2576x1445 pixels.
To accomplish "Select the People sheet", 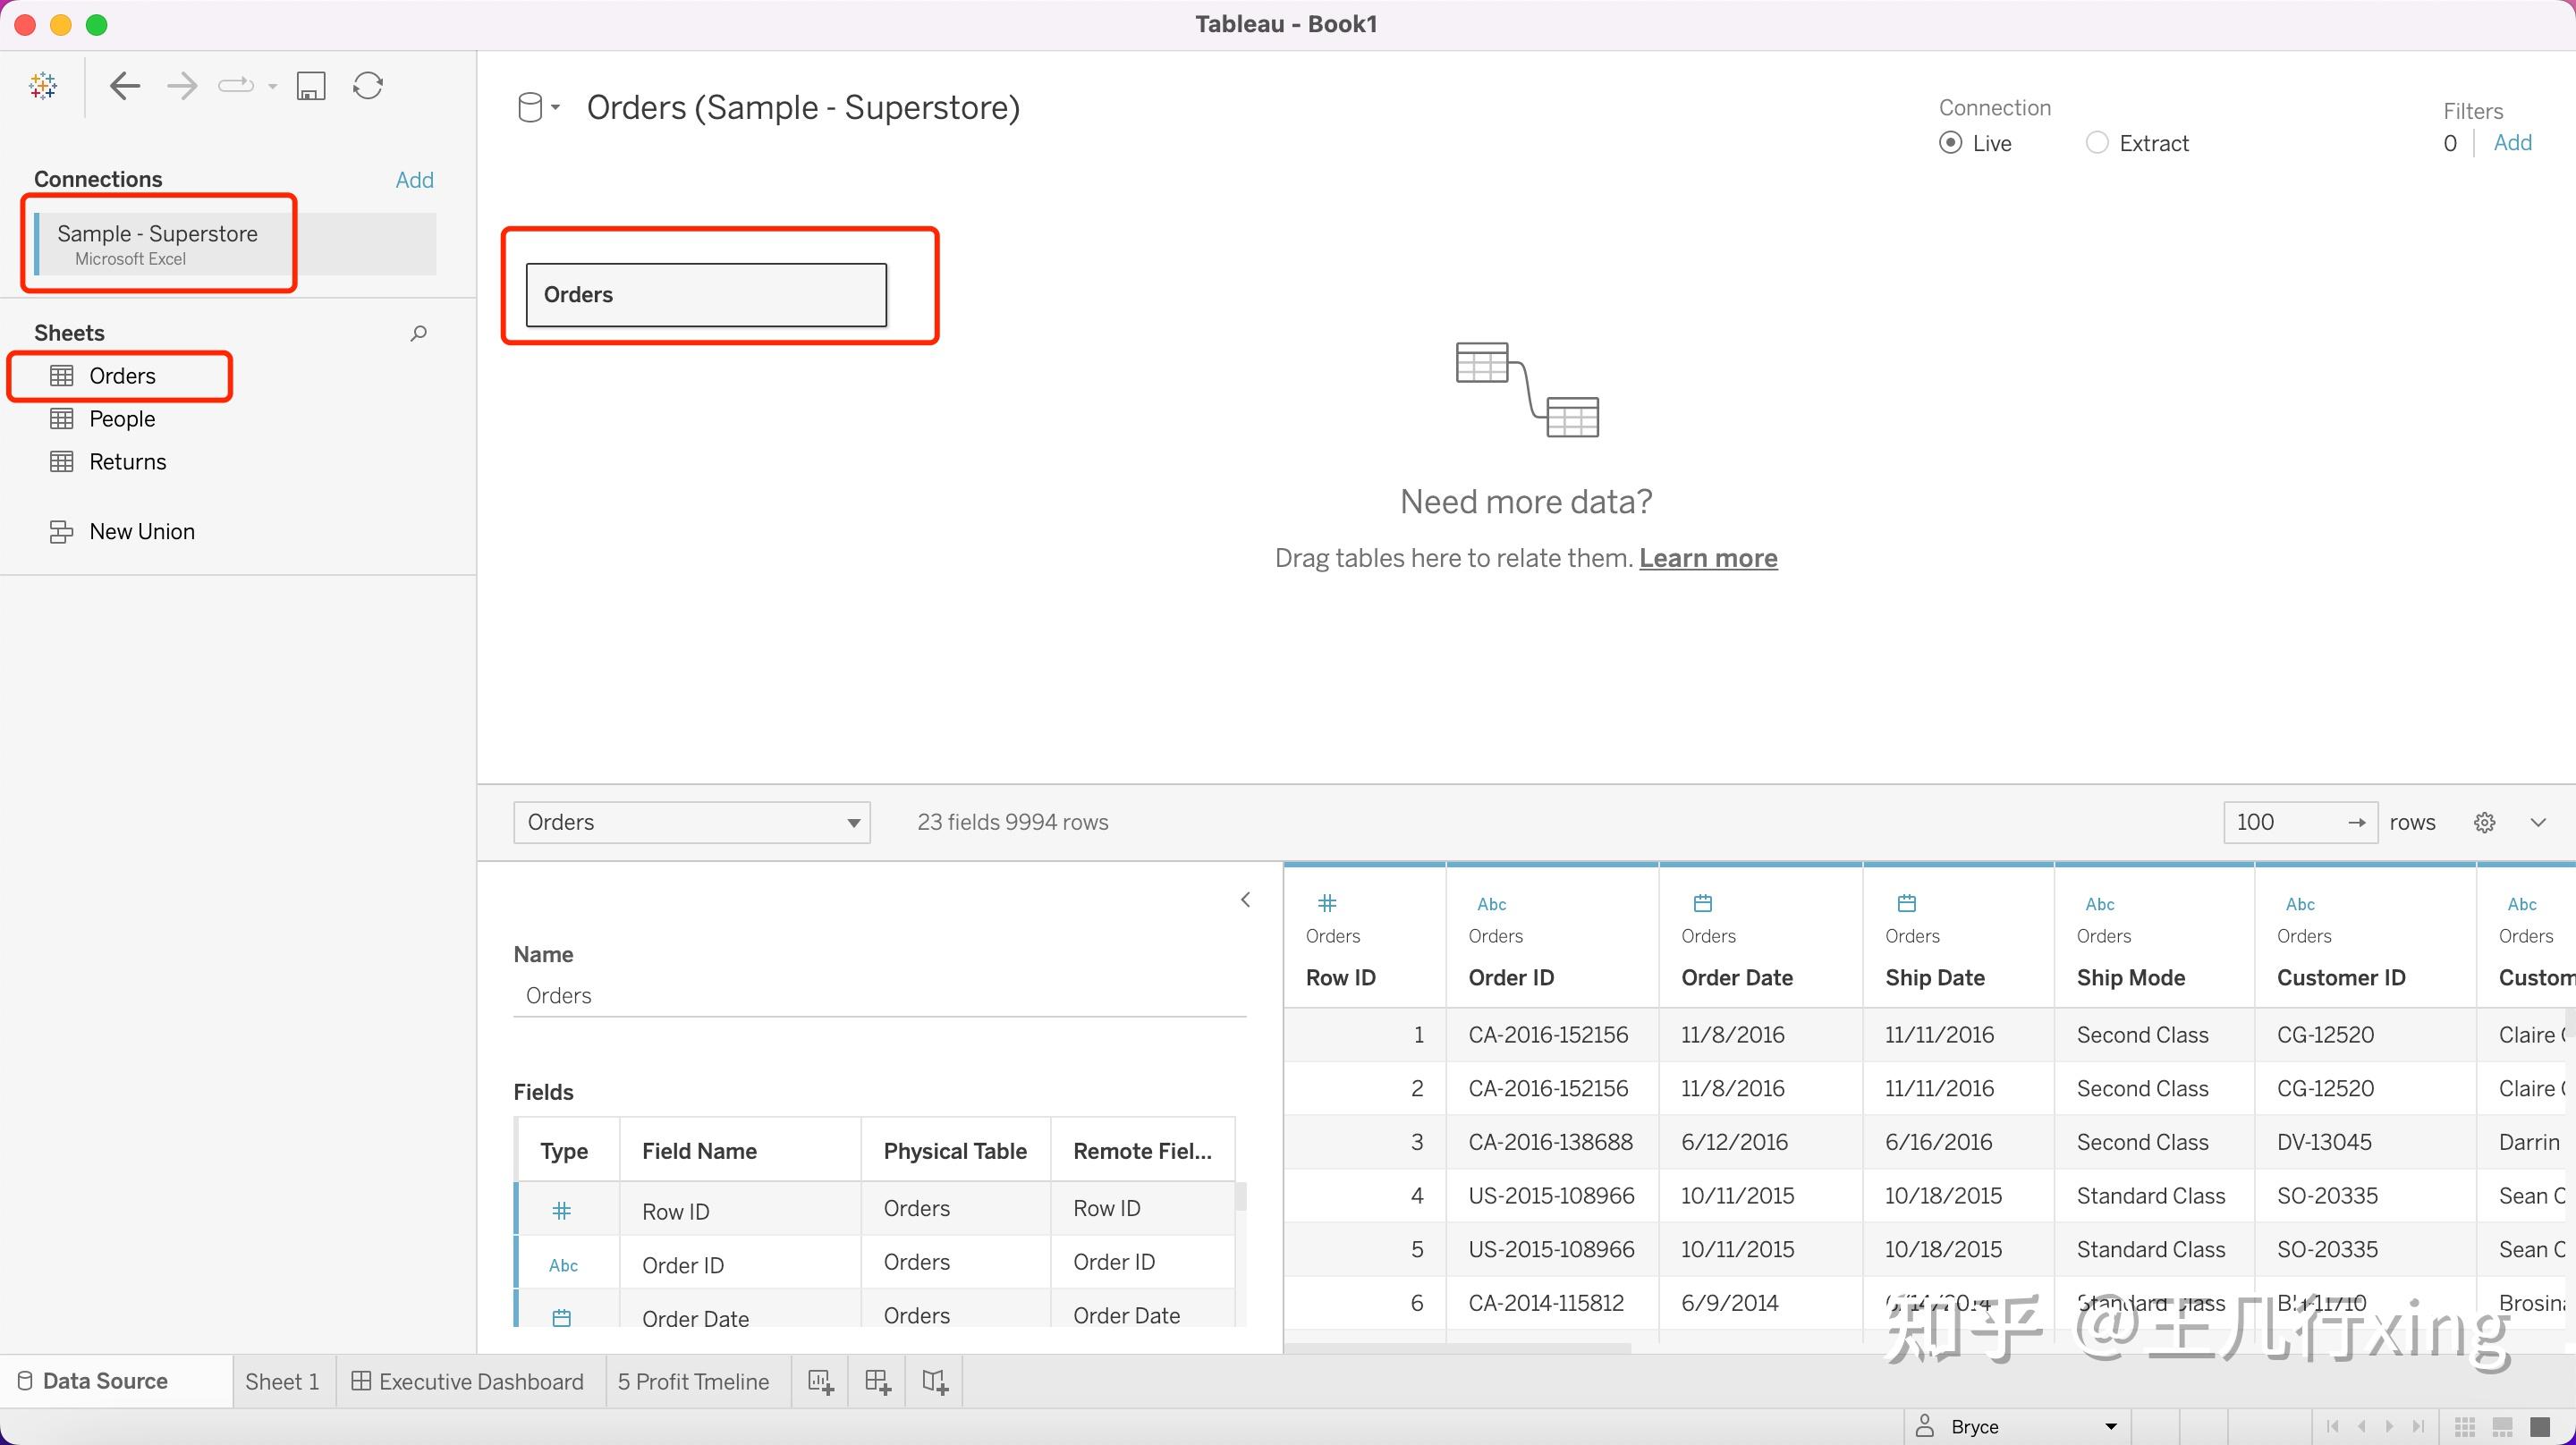I will 122,419.
